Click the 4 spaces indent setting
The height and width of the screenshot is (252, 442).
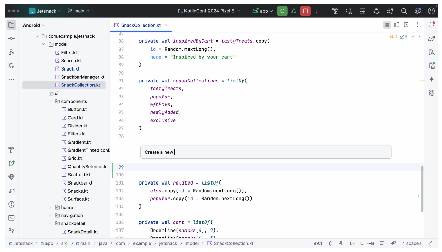(x=411, y=243)
